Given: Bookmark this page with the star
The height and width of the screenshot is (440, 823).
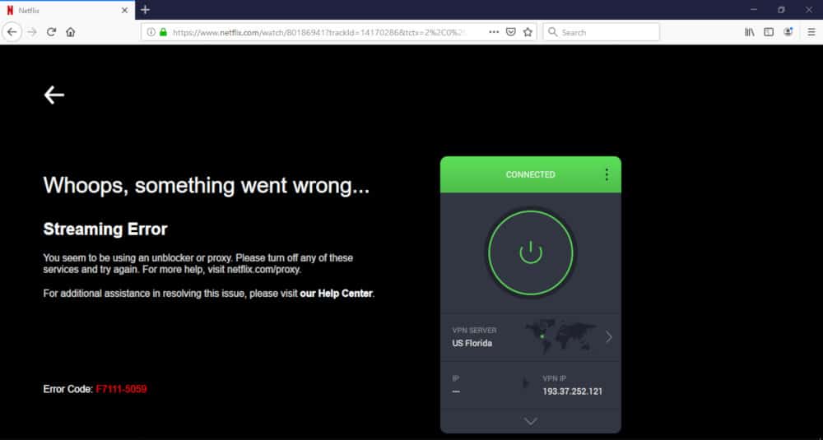Looking at the screenshot, I should pyautogui.click(x=528, y=32).
